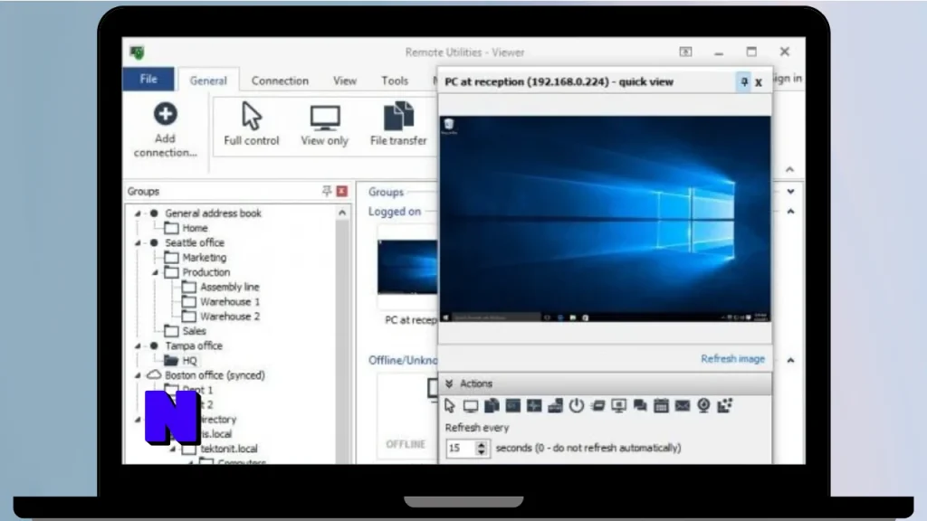Switch to the View ribbon tab

345,81
